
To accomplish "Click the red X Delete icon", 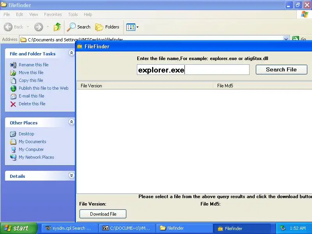I will tap(13, 104).
